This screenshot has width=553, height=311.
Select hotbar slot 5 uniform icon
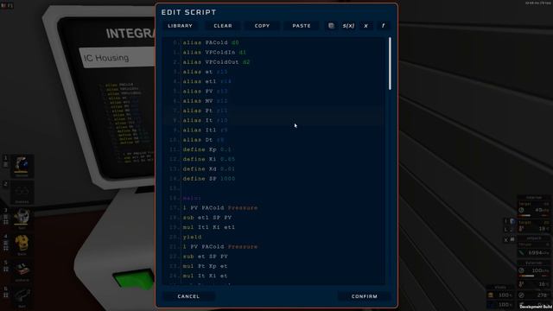(x=22, y=270)
